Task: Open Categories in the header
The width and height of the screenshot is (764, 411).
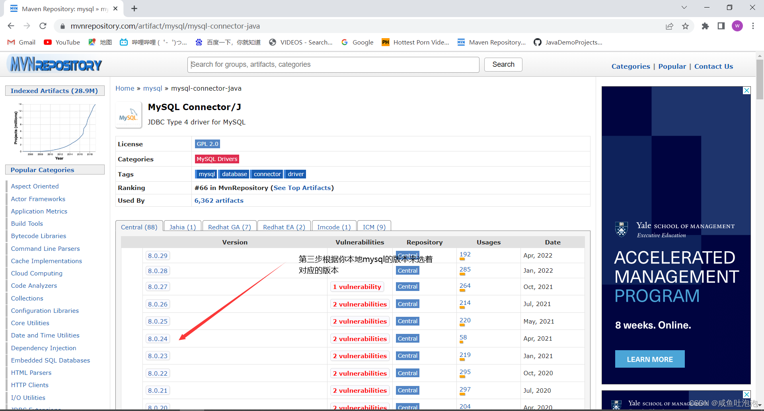Action: pyautogui.click(x=631, y=66)
